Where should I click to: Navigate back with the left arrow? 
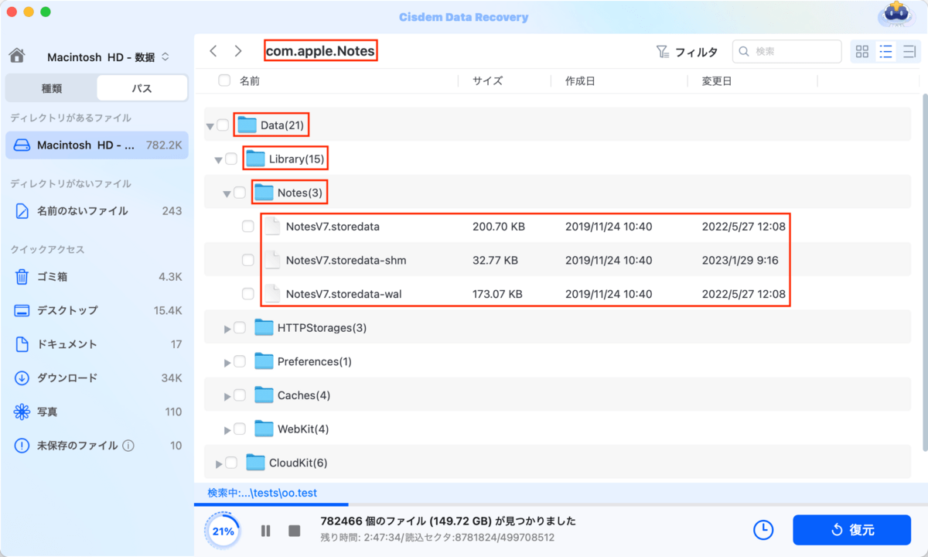coord(213,51)
